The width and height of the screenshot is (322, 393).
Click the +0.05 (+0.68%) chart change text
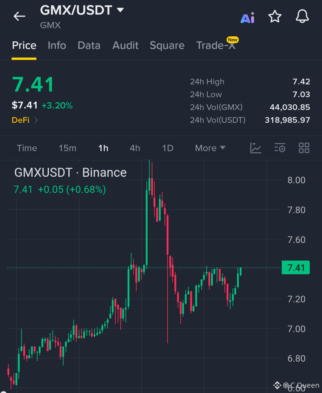coord(72,189)
